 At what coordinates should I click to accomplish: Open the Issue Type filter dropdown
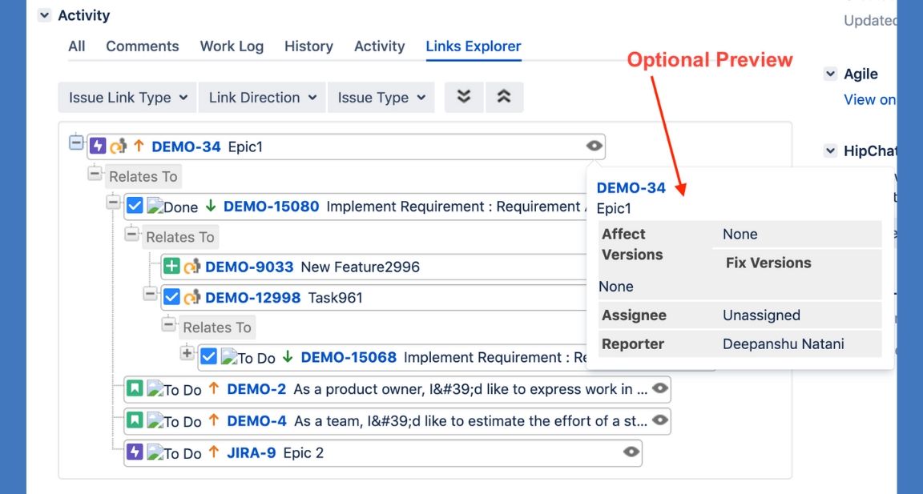[x=381, y=98]
